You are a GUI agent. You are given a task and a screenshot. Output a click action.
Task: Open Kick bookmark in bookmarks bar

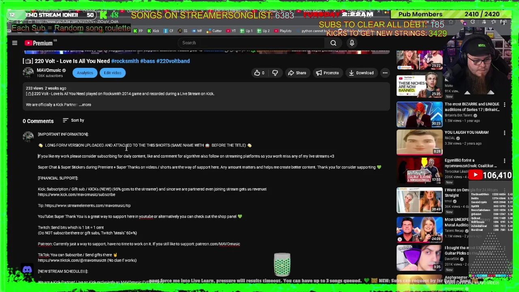tap(153, 31)
